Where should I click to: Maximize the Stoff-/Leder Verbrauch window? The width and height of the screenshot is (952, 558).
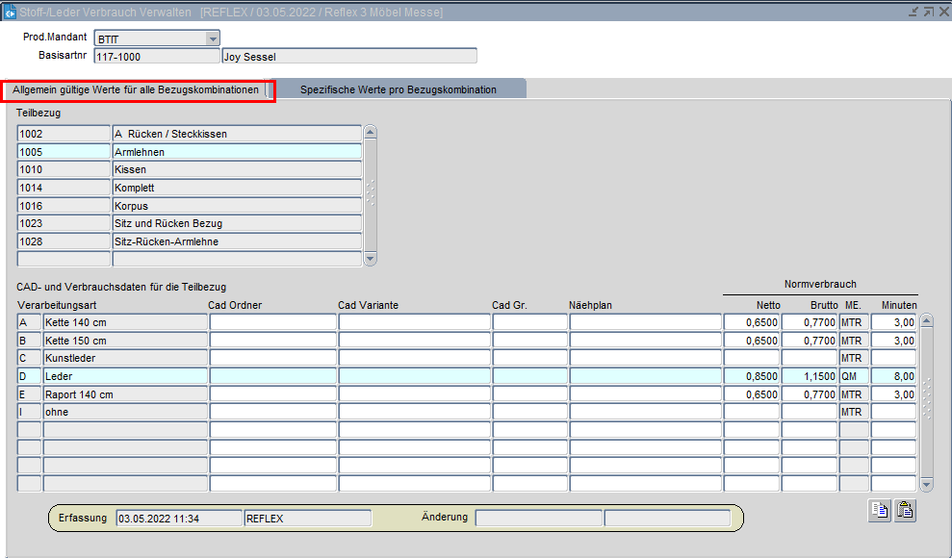coord(927,12)
